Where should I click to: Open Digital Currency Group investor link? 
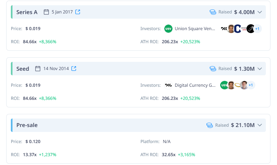195,85
